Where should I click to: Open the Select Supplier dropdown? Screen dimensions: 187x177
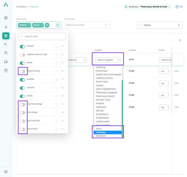pyautogui.click(x=108, y=60)
